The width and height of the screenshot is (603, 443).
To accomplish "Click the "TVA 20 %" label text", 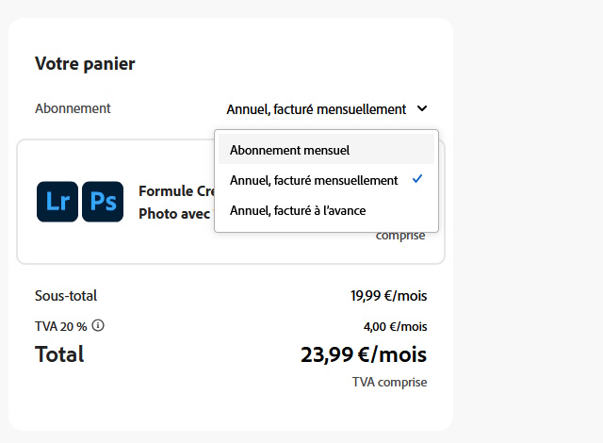I will tap(60, 326).
